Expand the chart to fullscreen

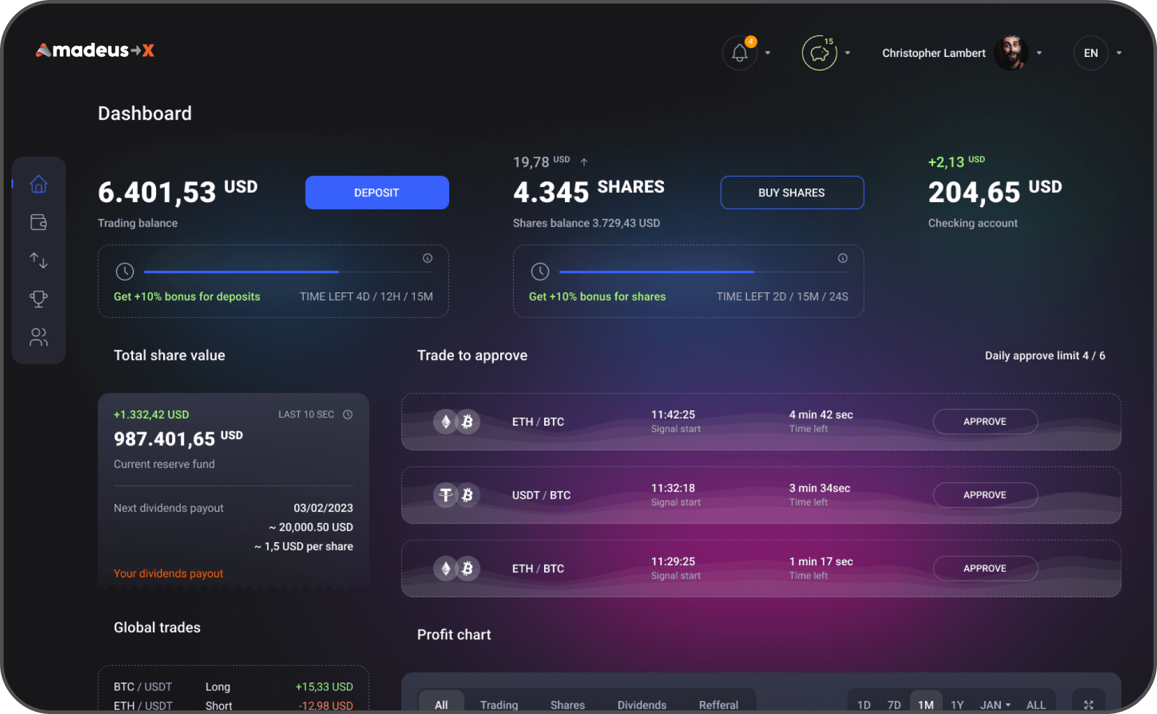pos(1089,705)
